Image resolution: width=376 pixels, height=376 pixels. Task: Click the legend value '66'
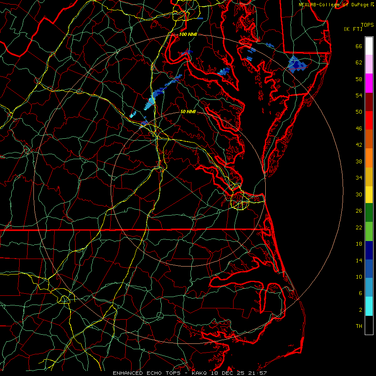click(x=359, y=46)
